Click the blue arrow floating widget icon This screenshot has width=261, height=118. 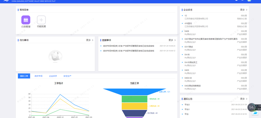click(x=255, y=113)
